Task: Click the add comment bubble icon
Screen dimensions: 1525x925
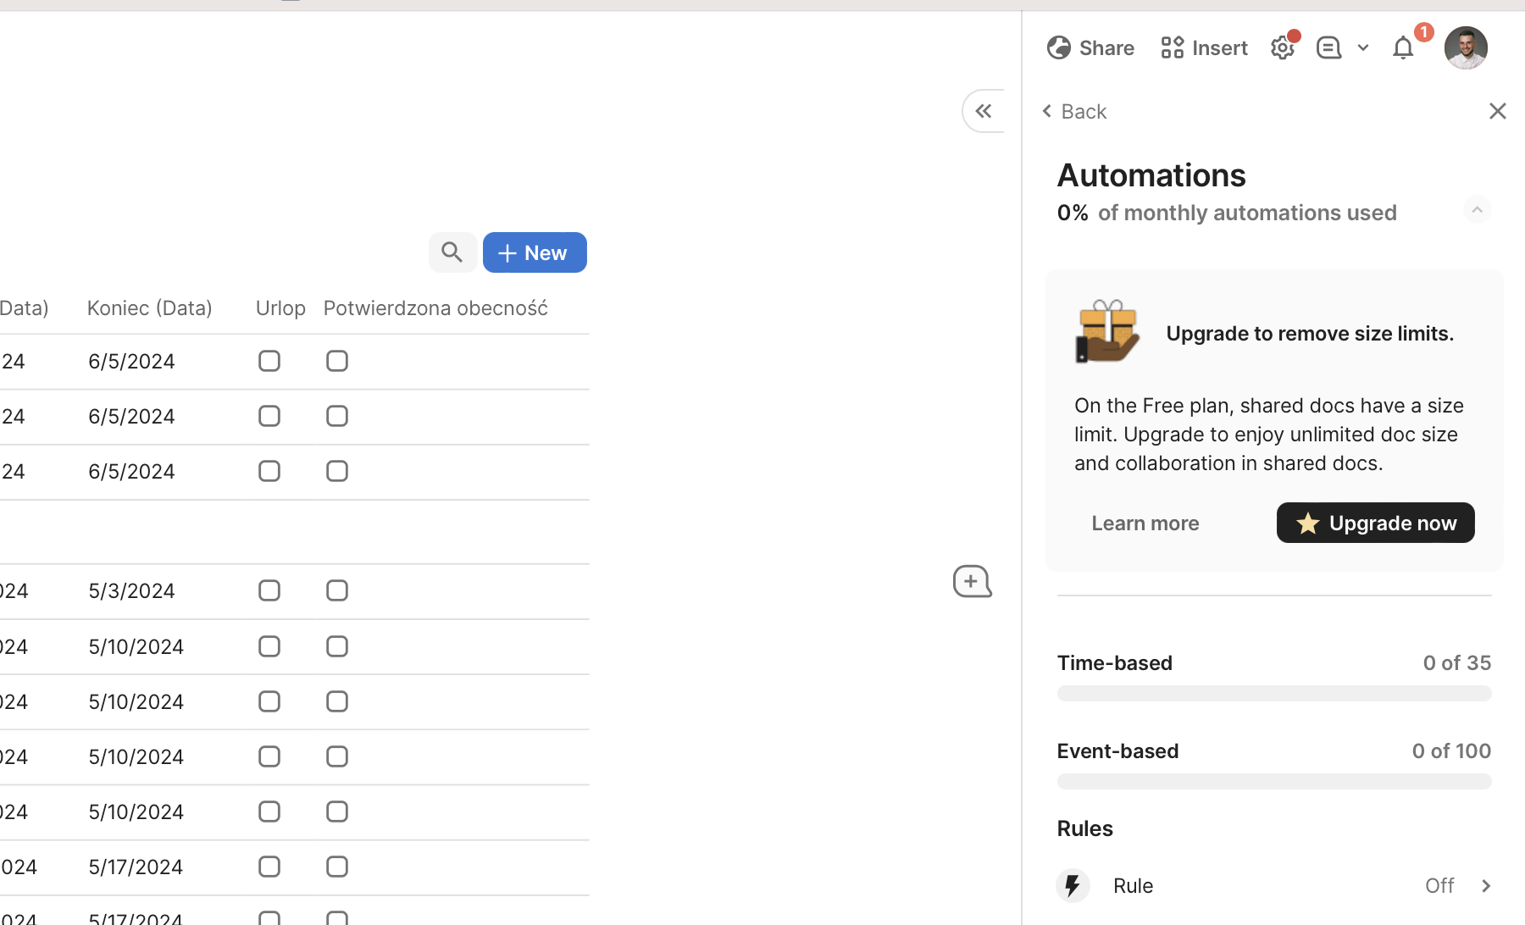Action: 972,582
